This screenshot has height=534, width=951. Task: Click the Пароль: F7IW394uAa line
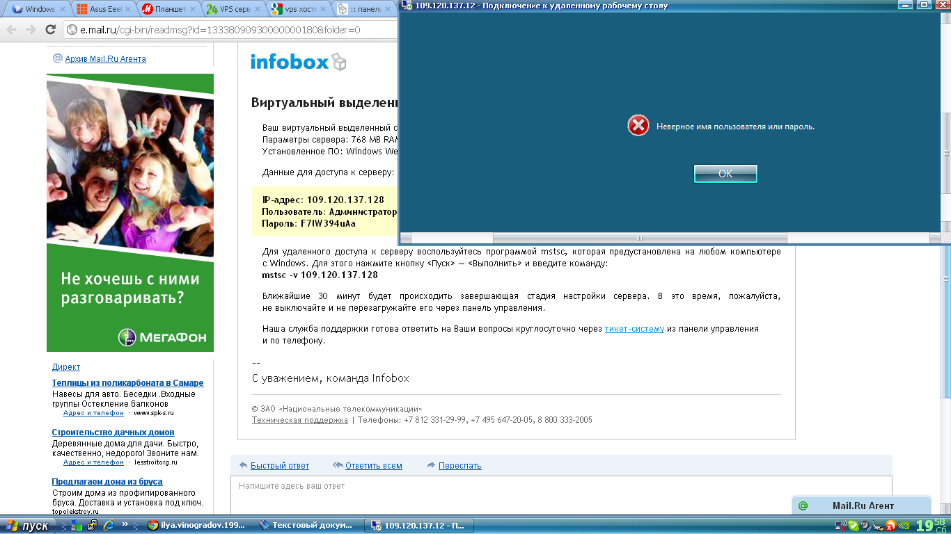tap(308, 224)
